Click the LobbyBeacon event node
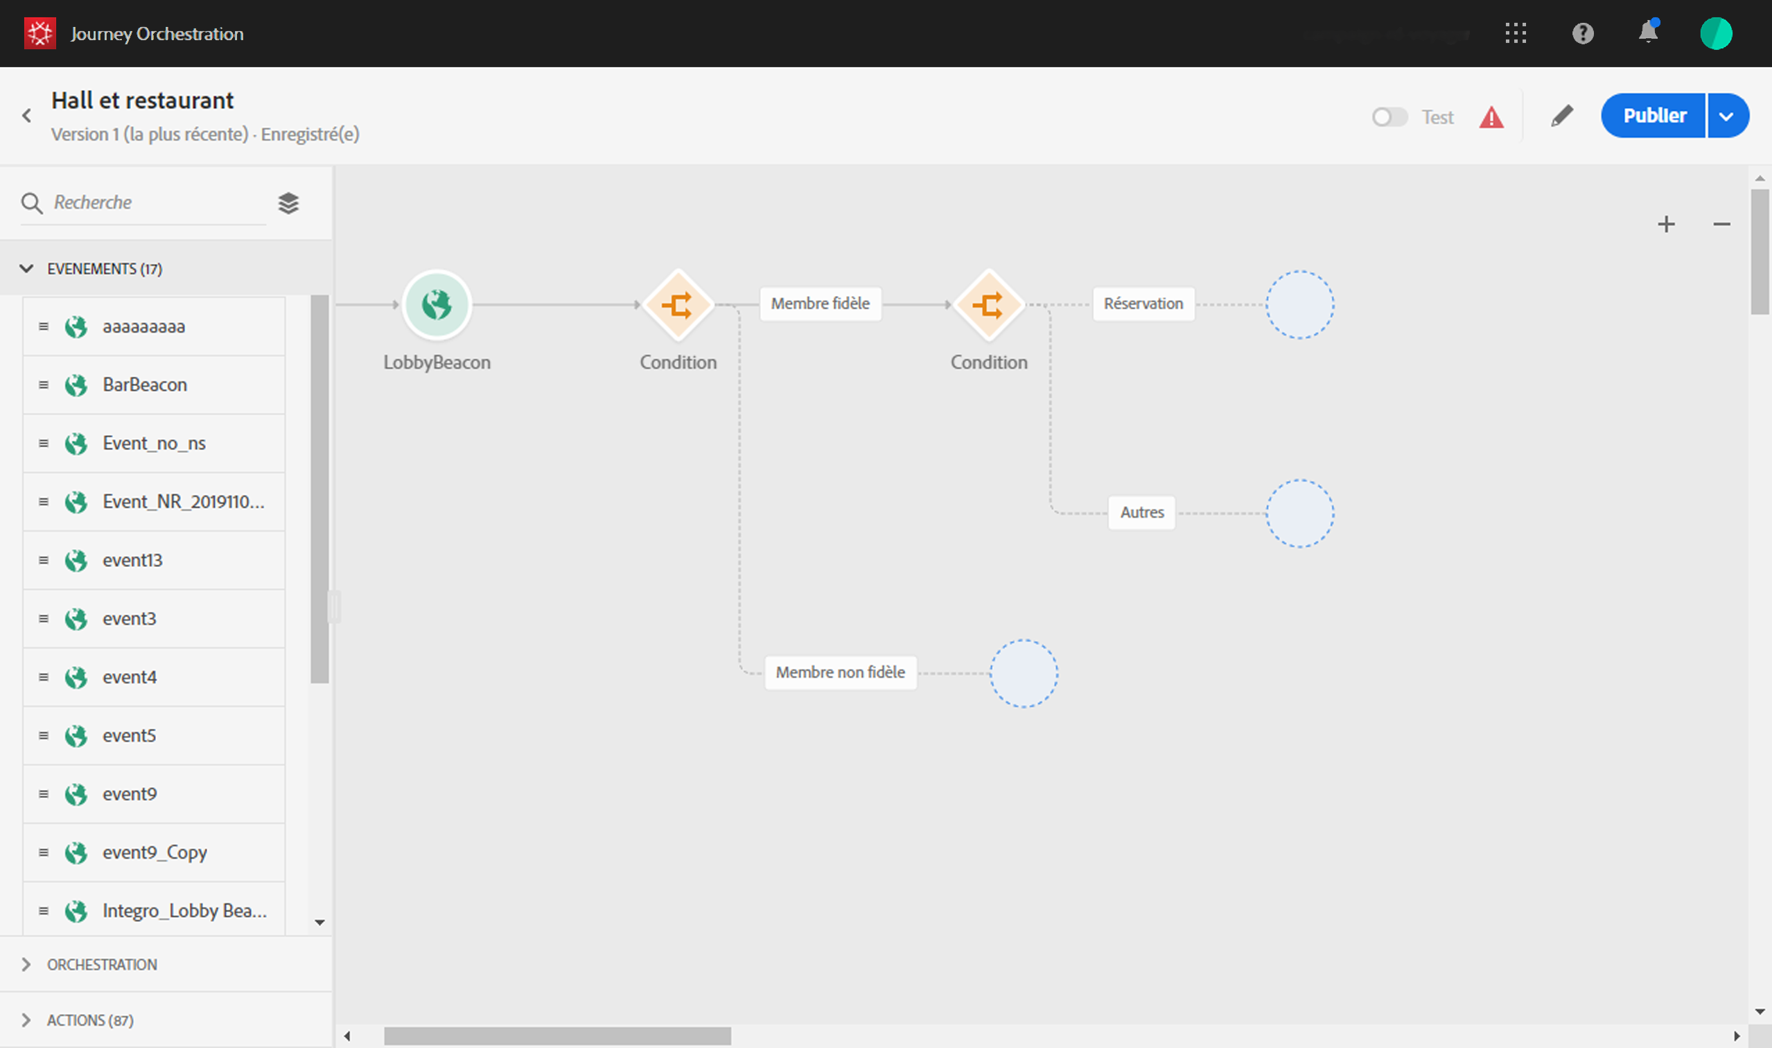Image resolution: width=1772 pixels, height=1048 pixels. [x=437, y=305]
